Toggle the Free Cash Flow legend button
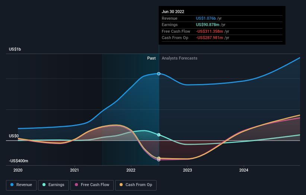306x195 pixels. (x=92, y=185)
